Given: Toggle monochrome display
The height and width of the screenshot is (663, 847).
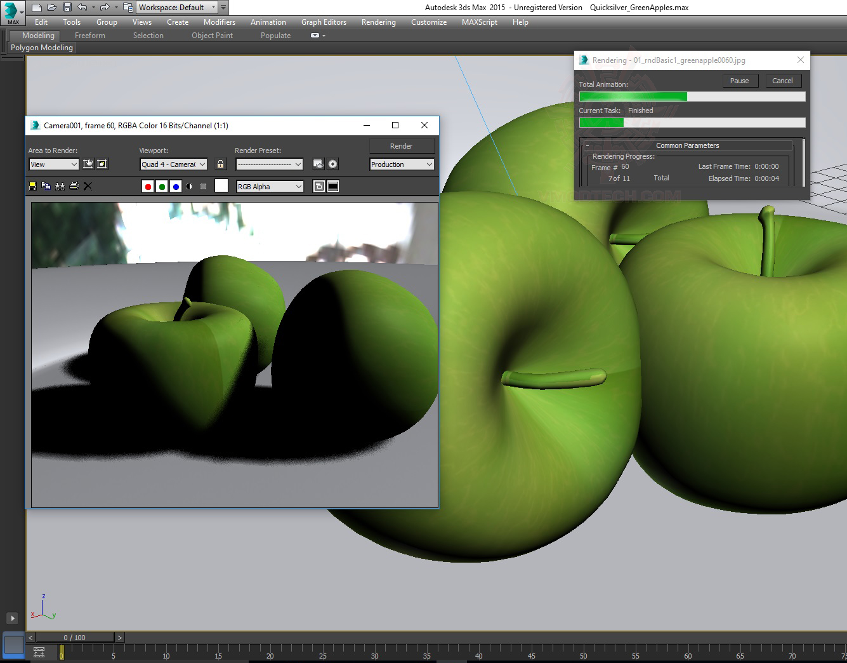Looking at the screenshot, I should (203, 187).
